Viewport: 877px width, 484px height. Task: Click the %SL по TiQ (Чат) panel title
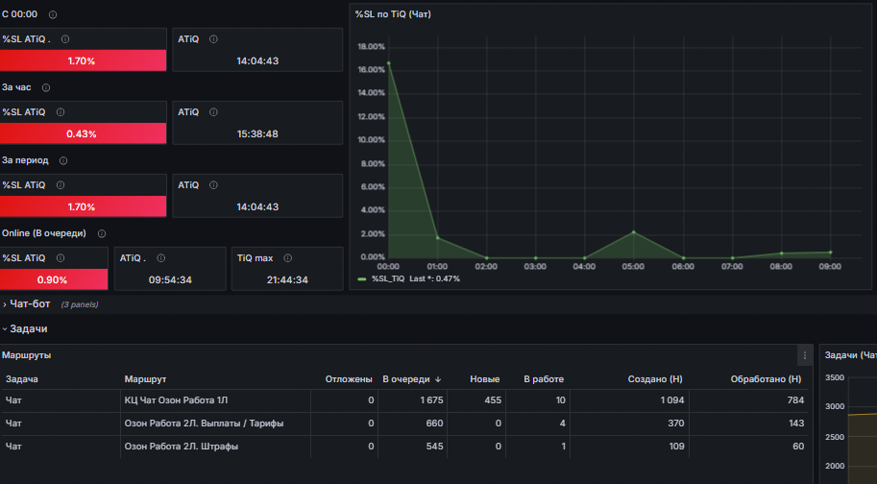tap(393, 14)
